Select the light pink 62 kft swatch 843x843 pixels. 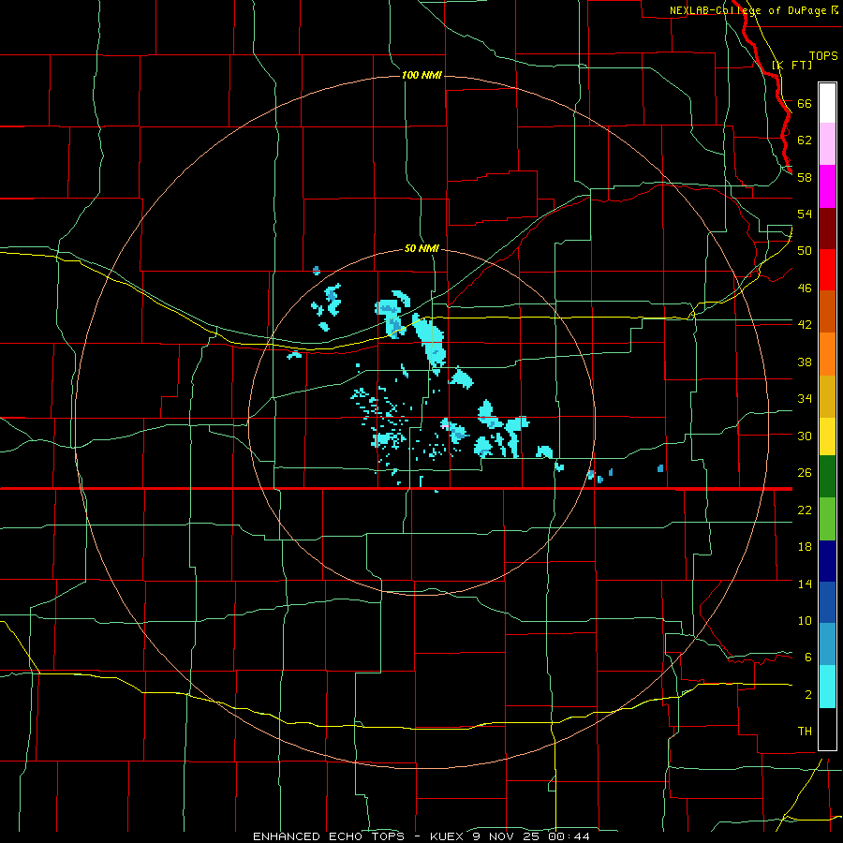827,144
